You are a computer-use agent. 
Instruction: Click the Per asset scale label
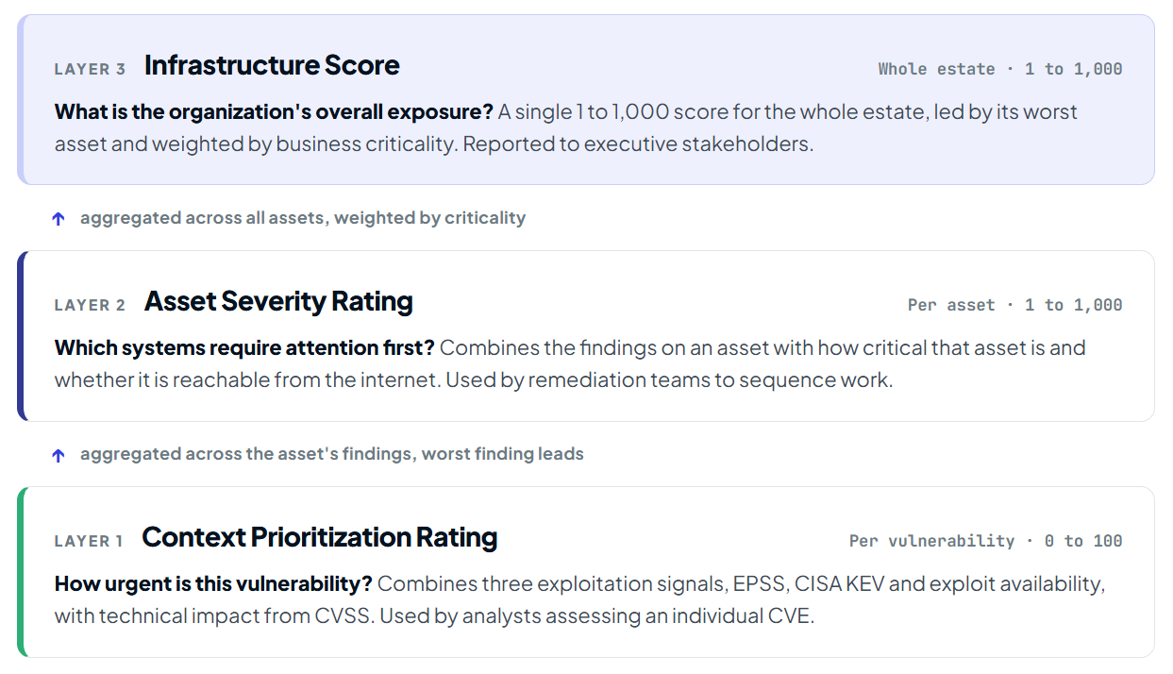tap(1015, 305)
